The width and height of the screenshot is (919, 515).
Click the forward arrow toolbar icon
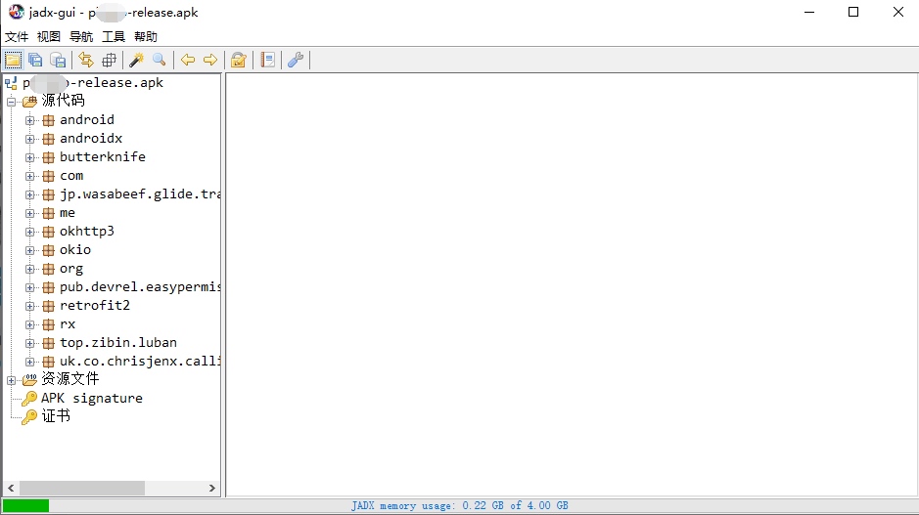click(x=209, y=60)
